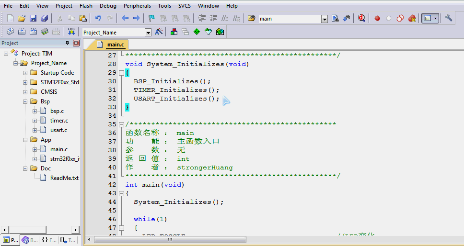Start the debug session icon
The height and width of the screenshot is (246, 464).
point(361,18)
